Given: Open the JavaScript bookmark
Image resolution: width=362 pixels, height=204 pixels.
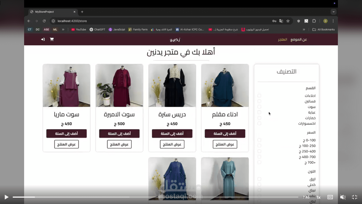Looking at the screenshot, I should pos(117,29).
